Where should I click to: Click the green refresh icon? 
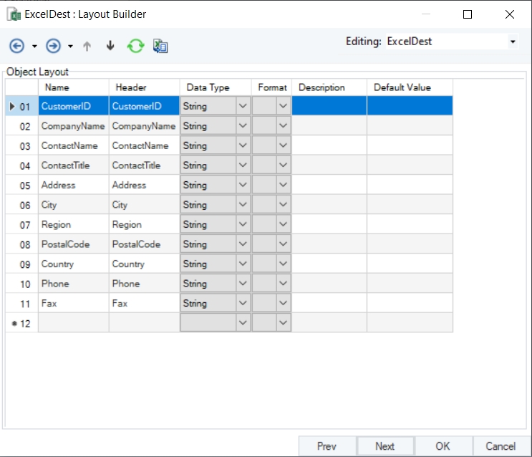click(x=135, y=46)
